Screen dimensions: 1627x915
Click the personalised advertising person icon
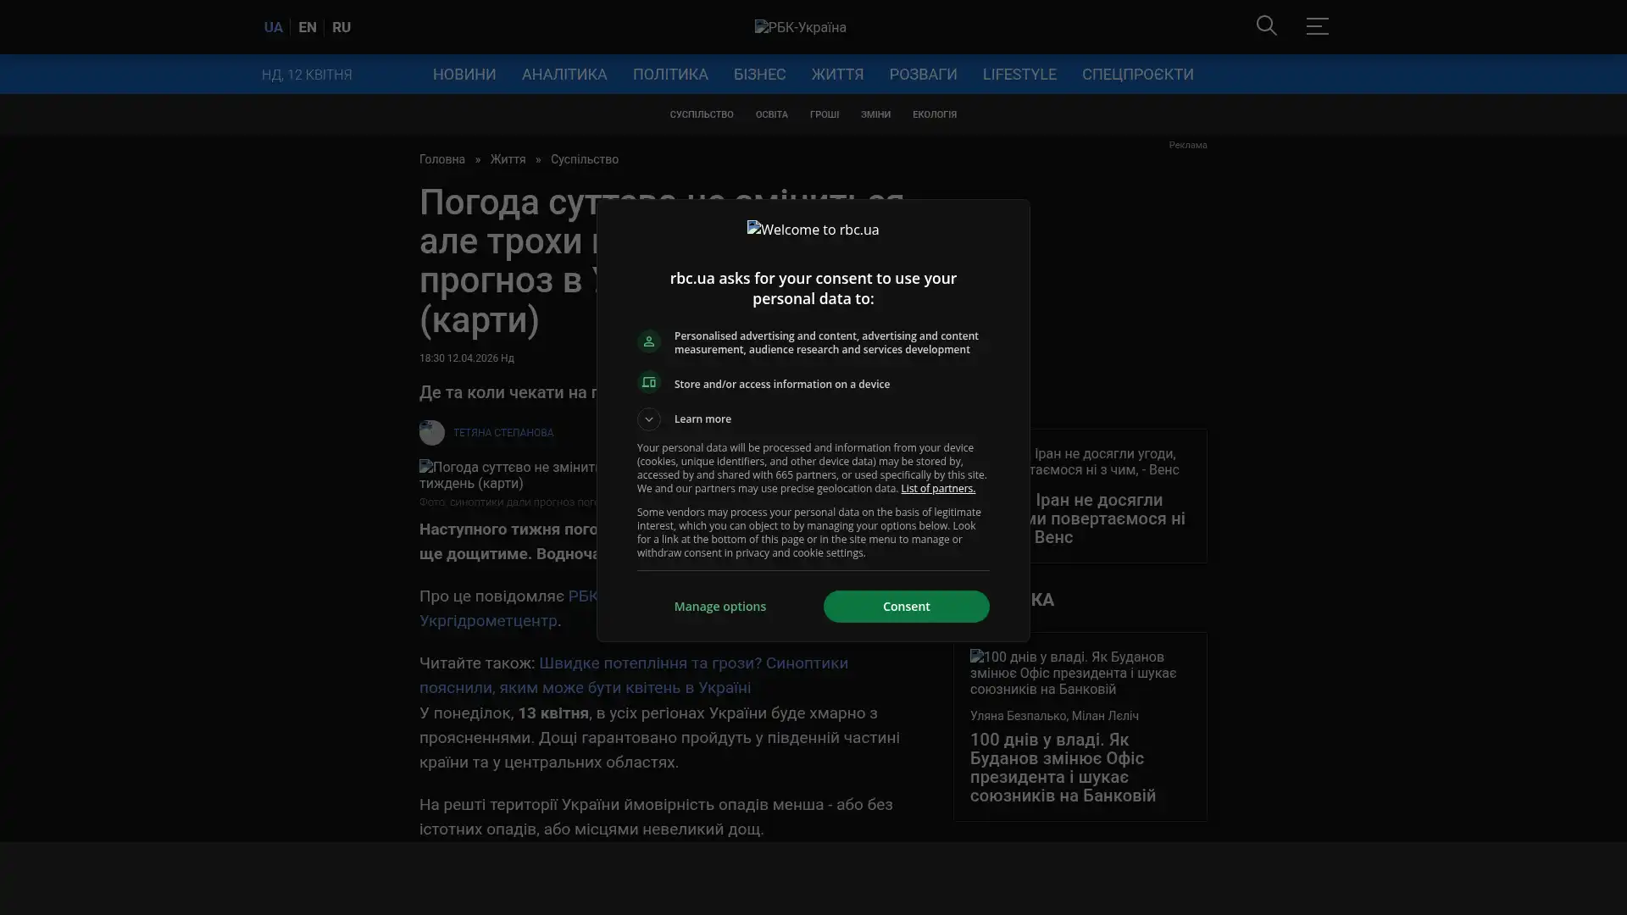pos(649,341)
